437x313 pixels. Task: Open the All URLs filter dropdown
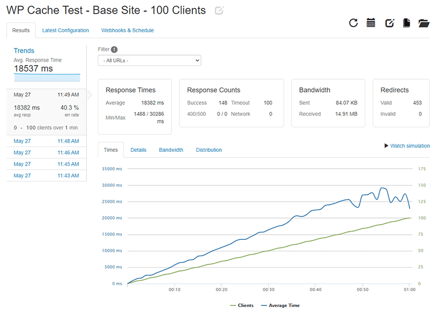point(149,61)
